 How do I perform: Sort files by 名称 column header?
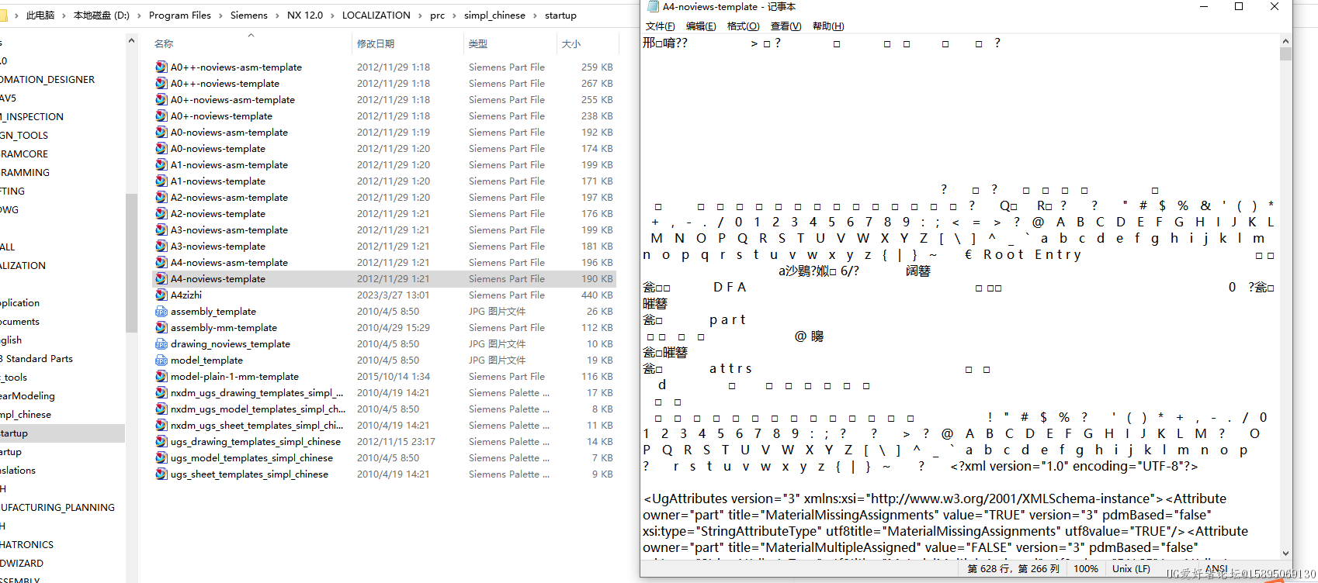tap(164, 44)
